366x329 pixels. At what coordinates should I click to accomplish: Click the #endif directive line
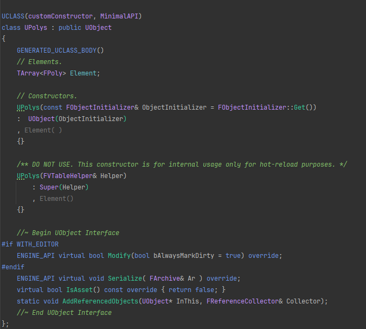click(13, 267)
